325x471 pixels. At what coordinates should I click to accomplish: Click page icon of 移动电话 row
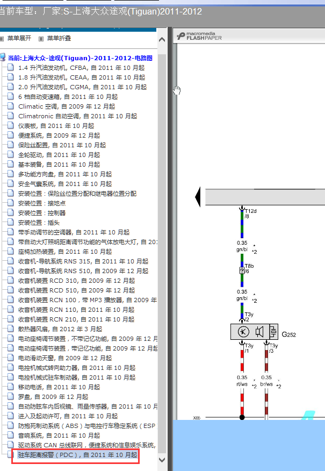click(x=11, y=386)
